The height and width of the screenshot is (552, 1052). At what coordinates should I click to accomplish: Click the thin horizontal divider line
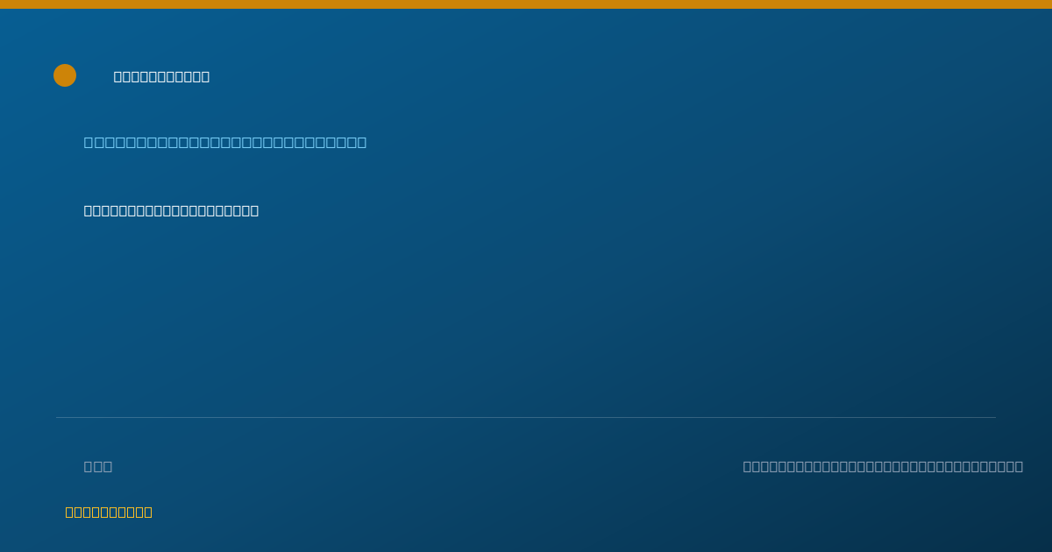tap(526, 417)
